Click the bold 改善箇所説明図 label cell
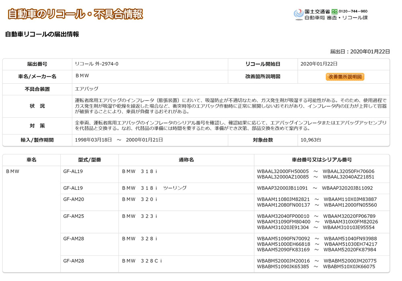The image size is (402, 281). [263, 76]
